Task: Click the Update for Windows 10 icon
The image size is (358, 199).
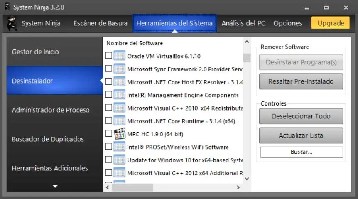Action: click(120, 160)
